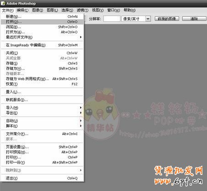207x191 pixels.
Task: Select Save for Web (存储为 Web 所用格式) entry
Action: coord(42,79)
